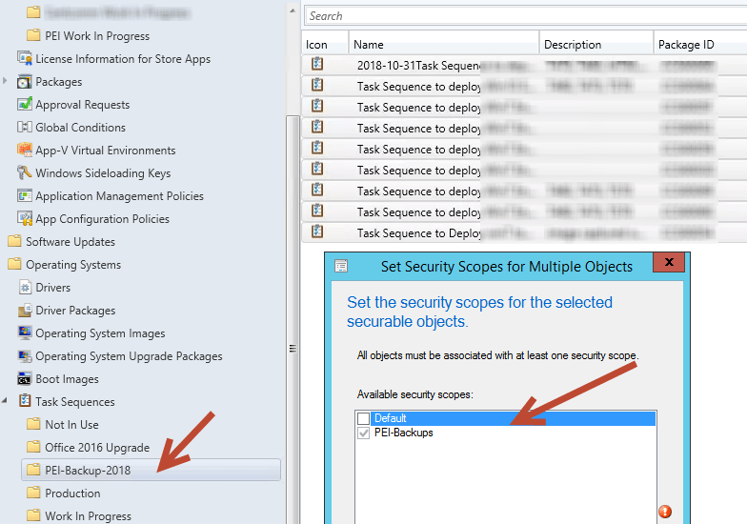Image resolution: width=747 pixels, height=524 pixels.
Task: Click the Operating Systems folder icon
Action: (15, 264)
